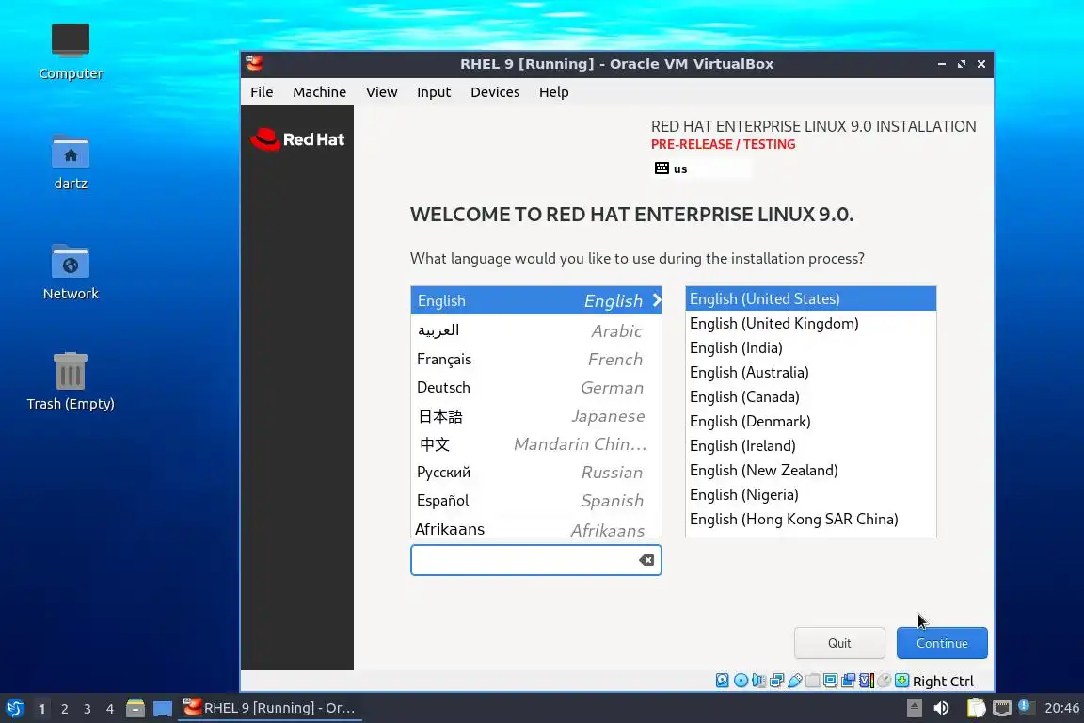Open the File menu
The height and width of the screenshot is (723, 1084).
262,92
